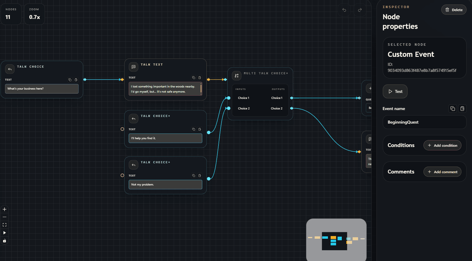
Task: Click the Multi Talk Choice+ branch icon
Action: [237, 76]
